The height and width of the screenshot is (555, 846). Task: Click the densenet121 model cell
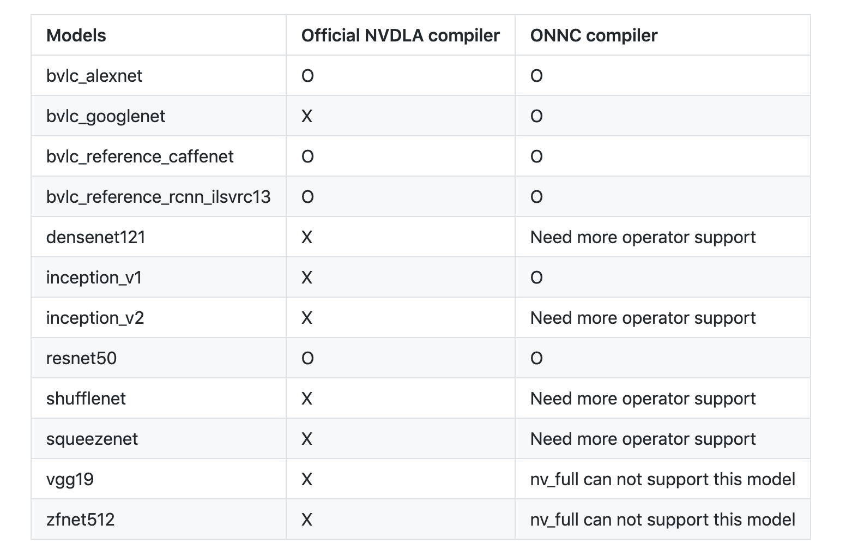tap(96, 237)
